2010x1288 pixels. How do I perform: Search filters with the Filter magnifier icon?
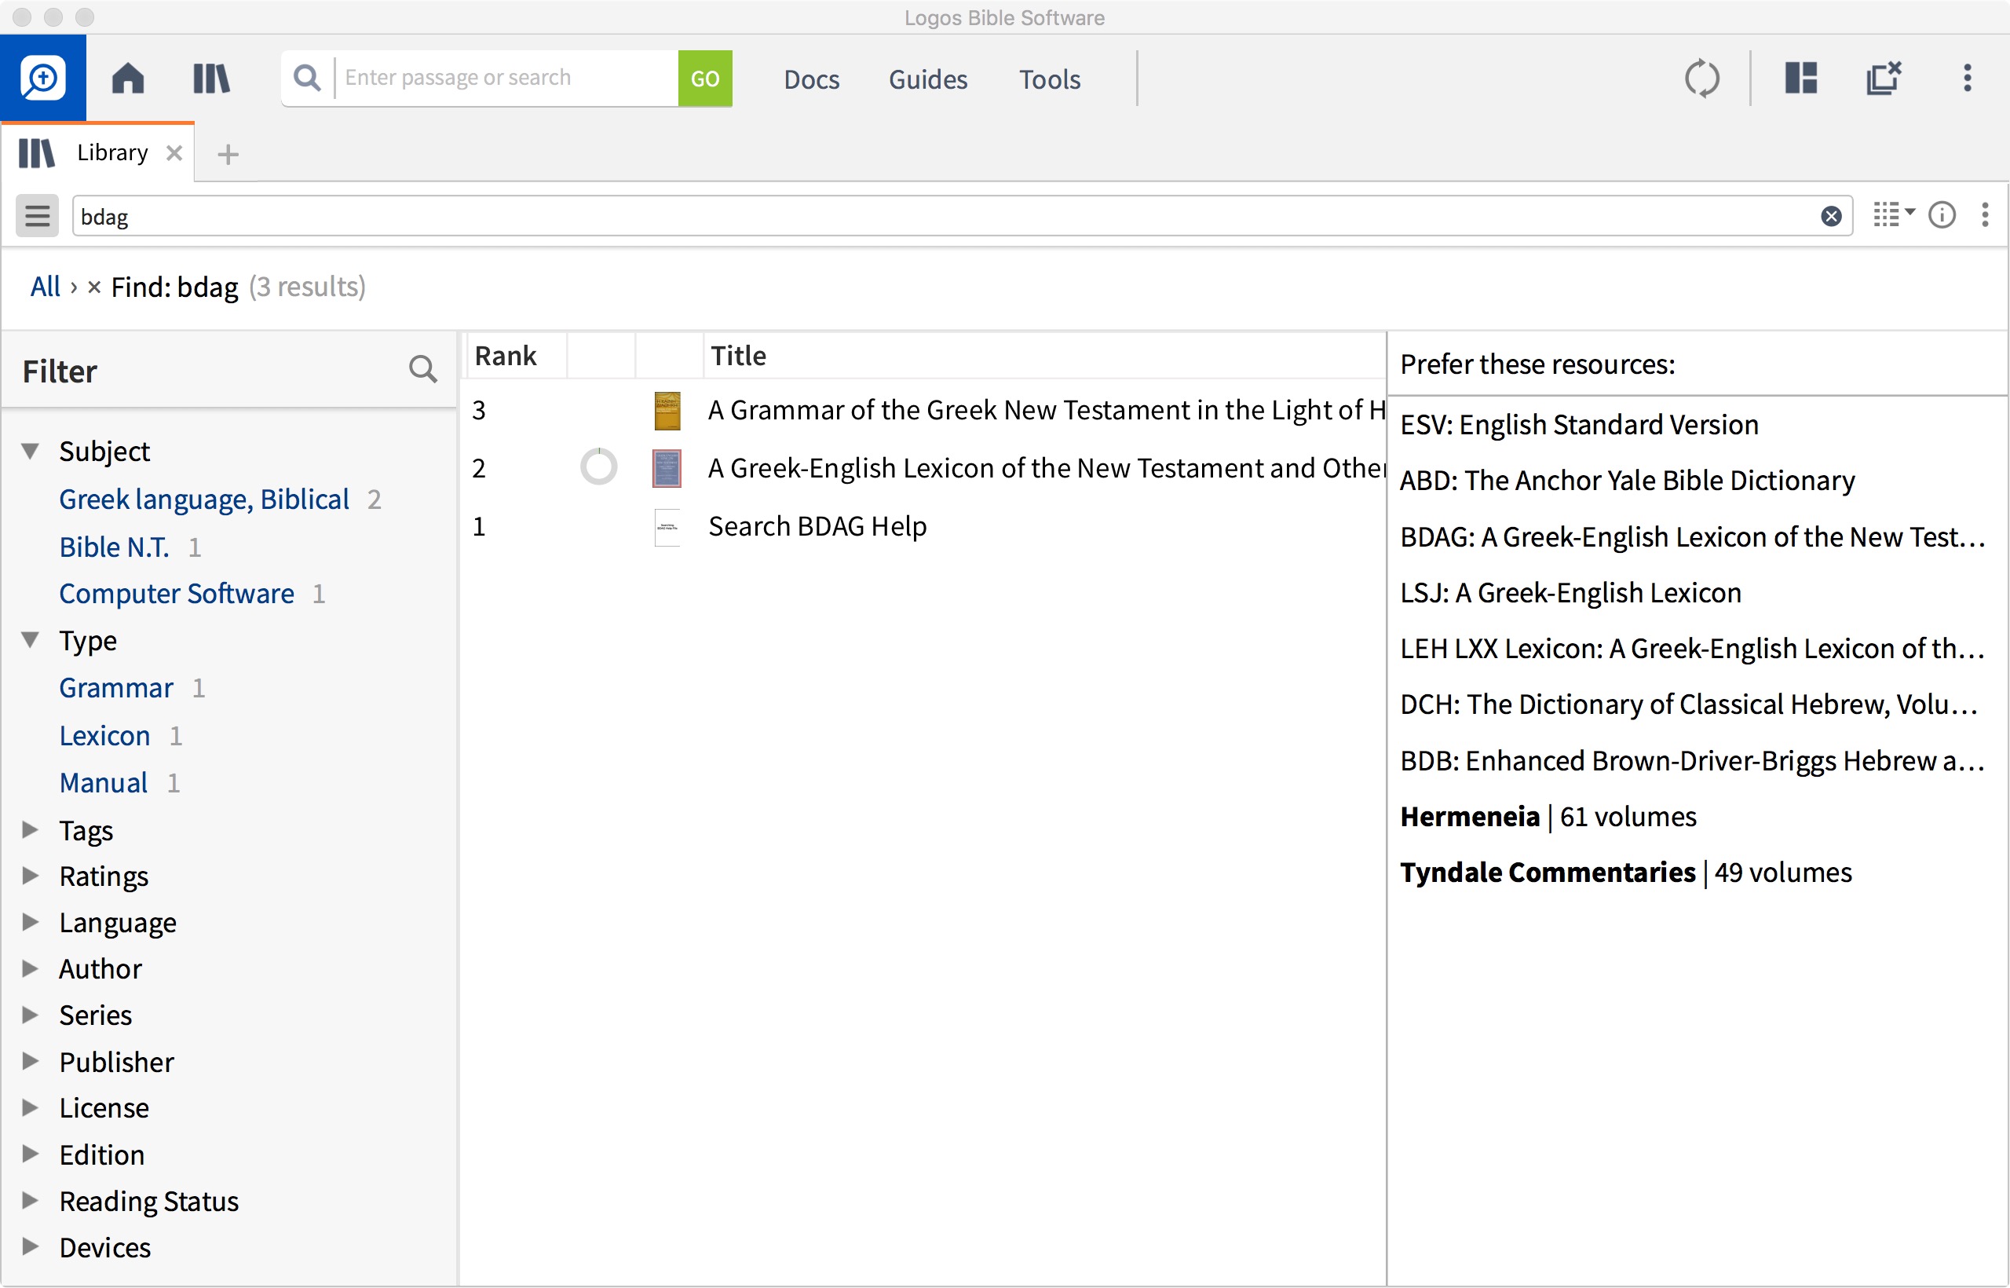pos(423,369)
